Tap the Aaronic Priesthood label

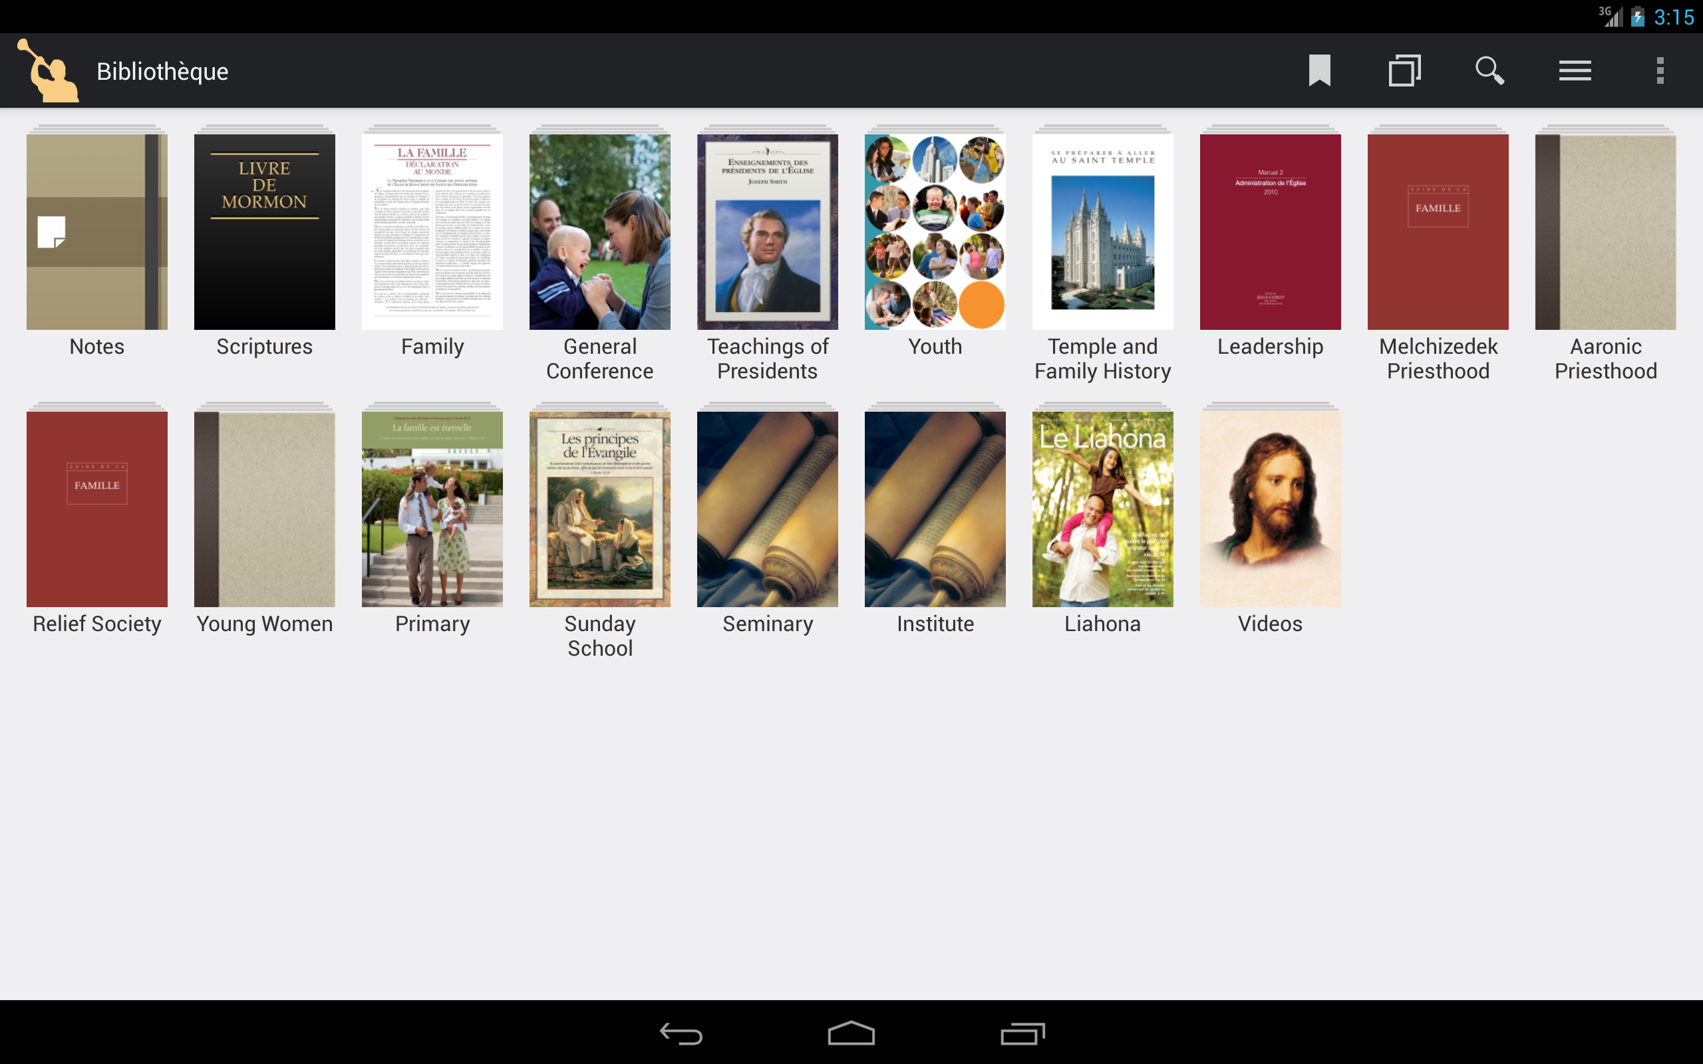pyautogui.click(x=1605, y=359)
